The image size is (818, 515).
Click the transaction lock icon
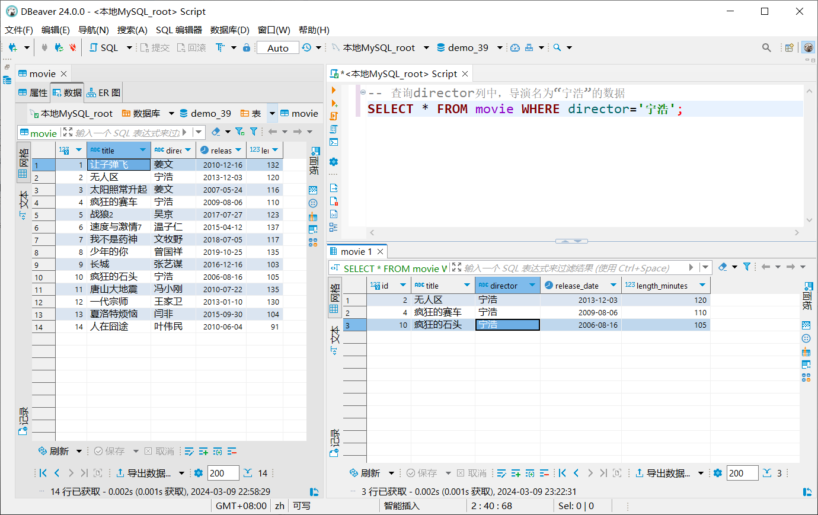tap(247, 47)
